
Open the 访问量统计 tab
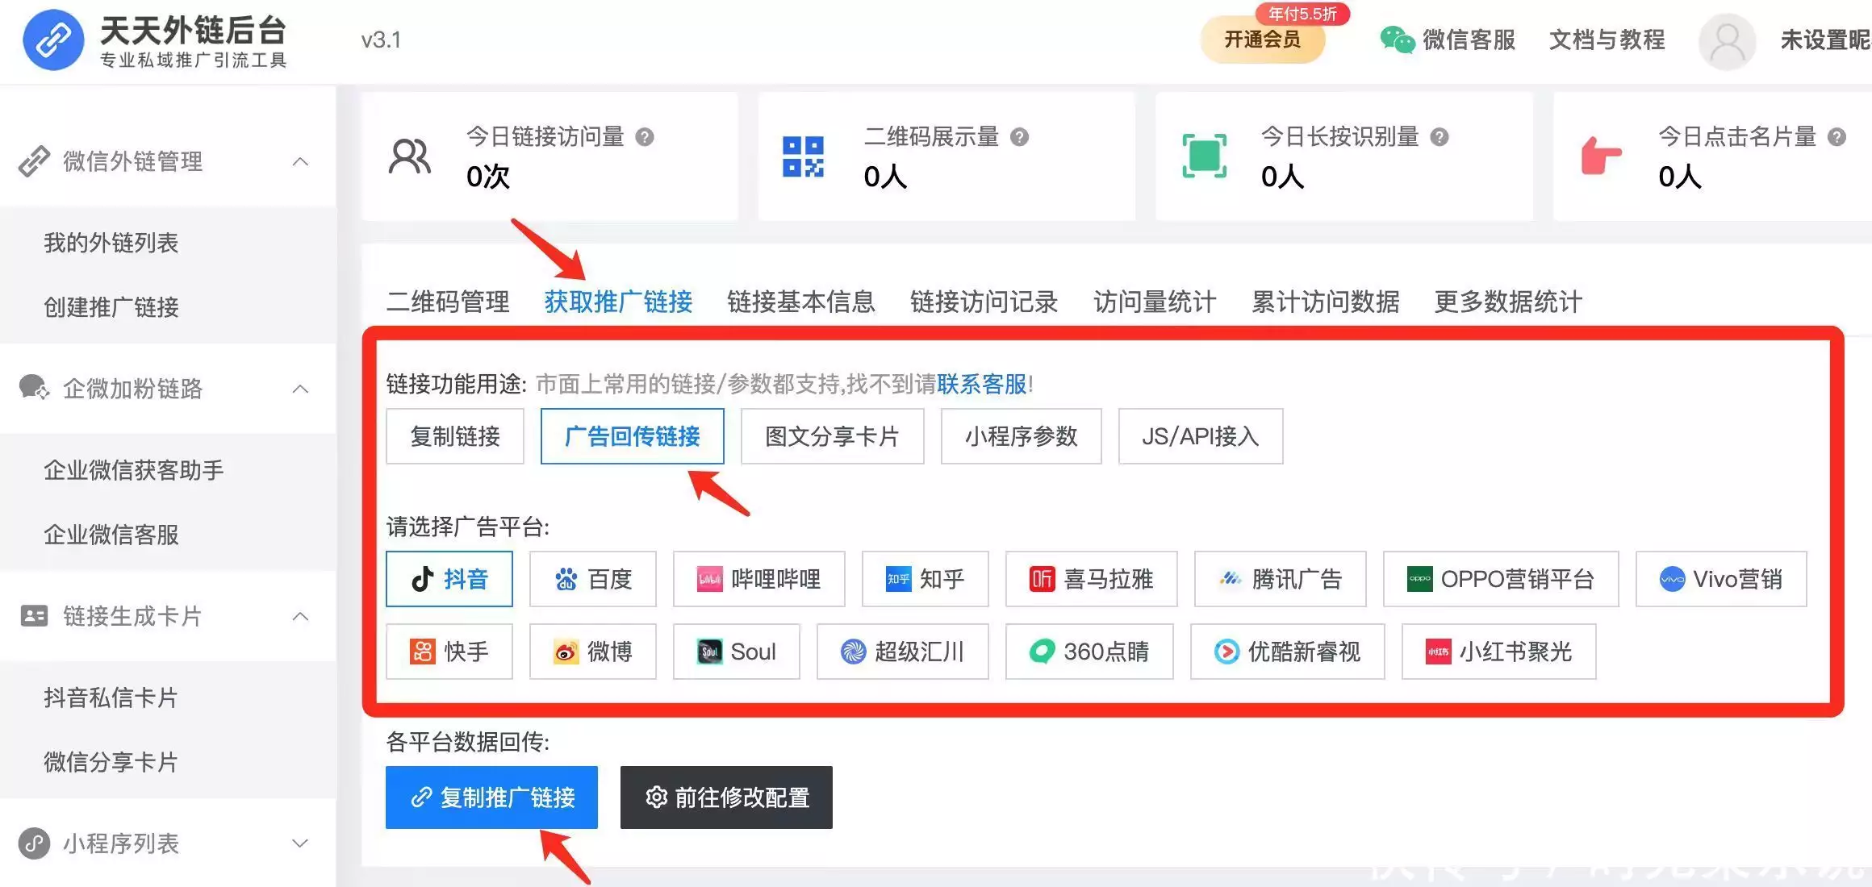pos(1154,302)
